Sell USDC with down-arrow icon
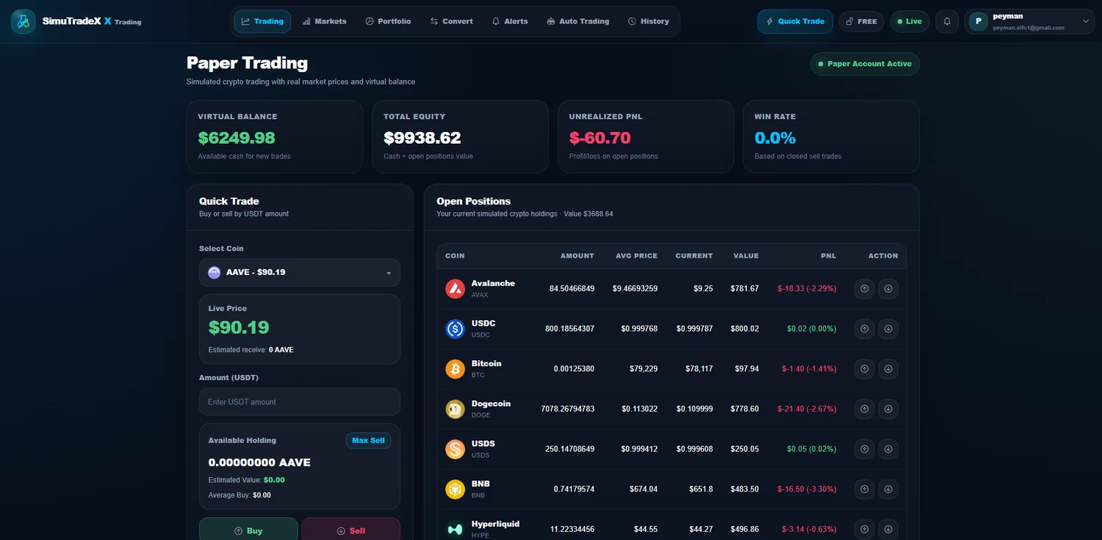Viewport: 1102px width, 540px height. (888, 329)
